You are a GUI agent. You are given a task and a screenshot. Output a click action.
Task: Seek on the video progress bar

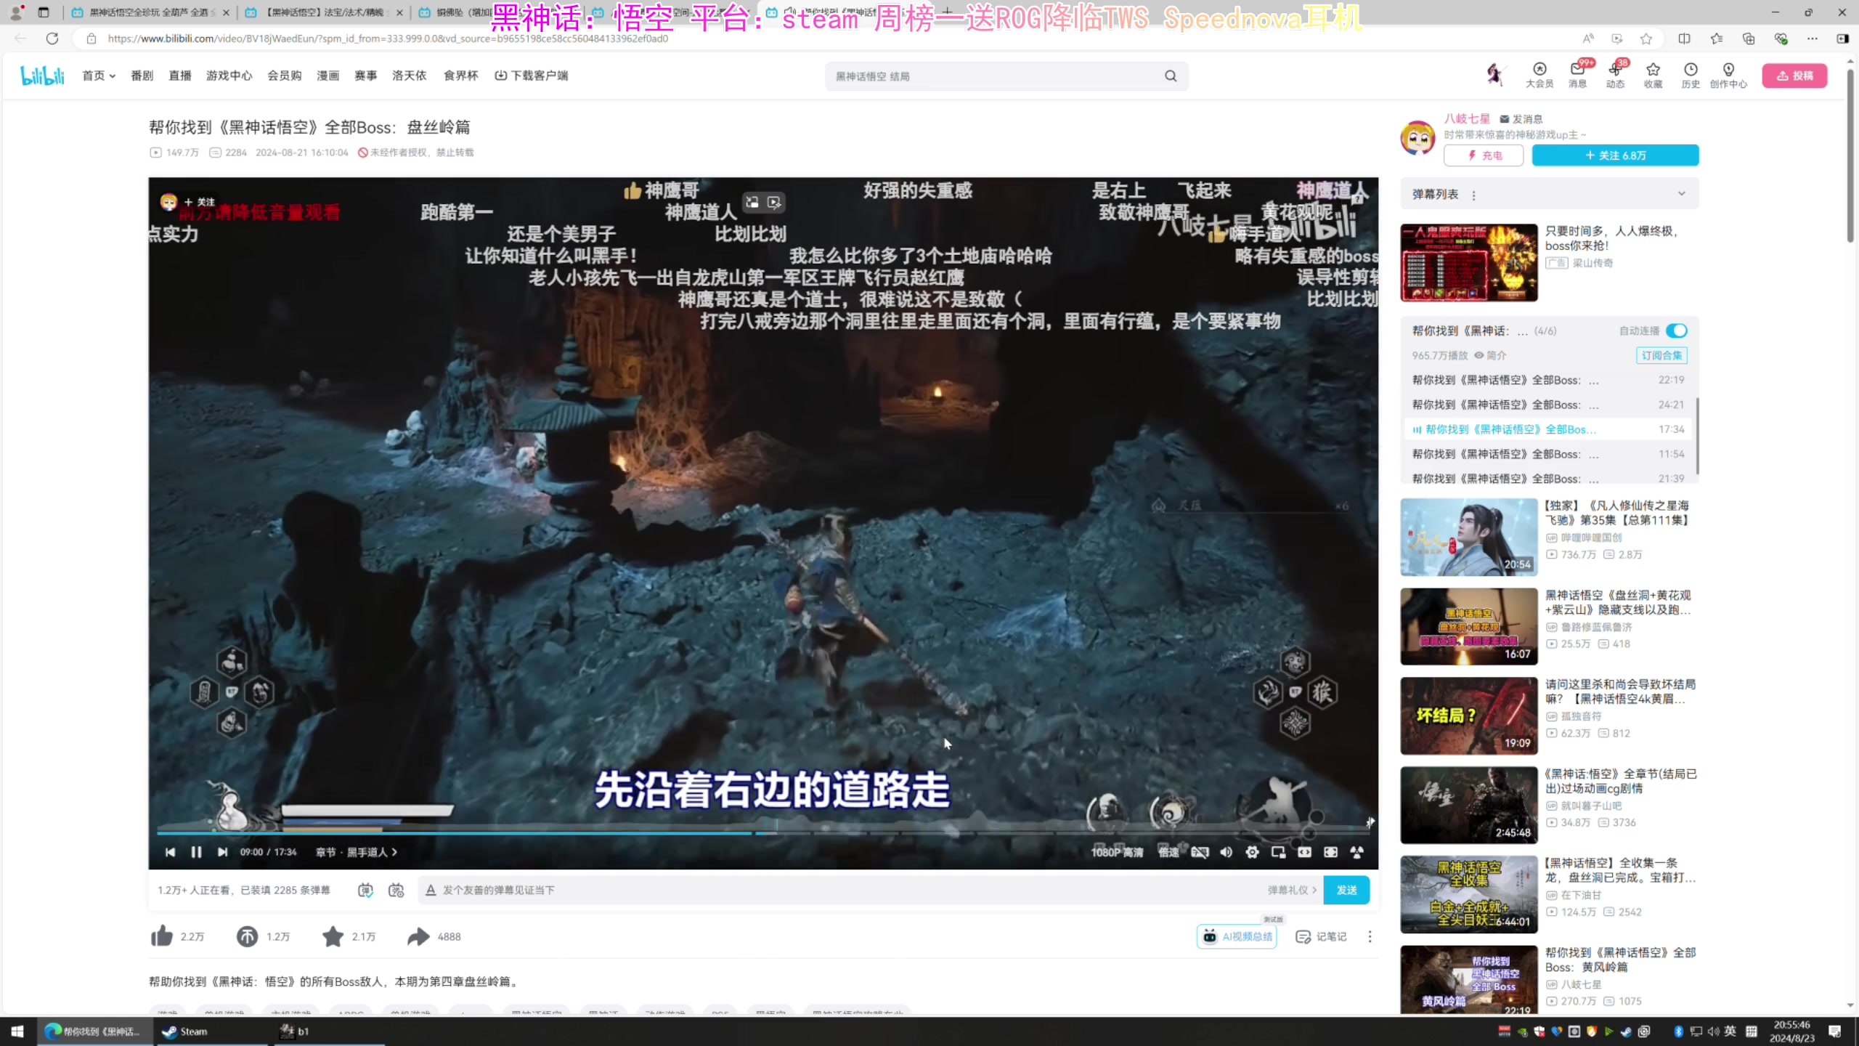[762, 832]
